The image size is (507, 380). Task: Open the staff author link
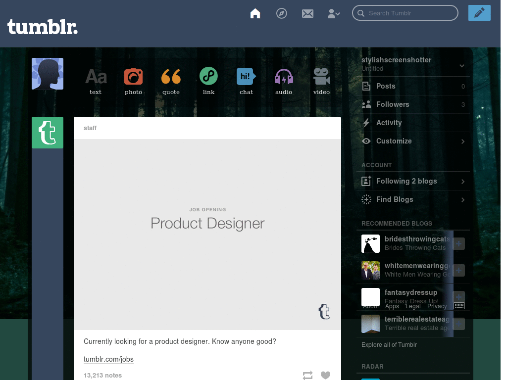(x=90, y=128)
